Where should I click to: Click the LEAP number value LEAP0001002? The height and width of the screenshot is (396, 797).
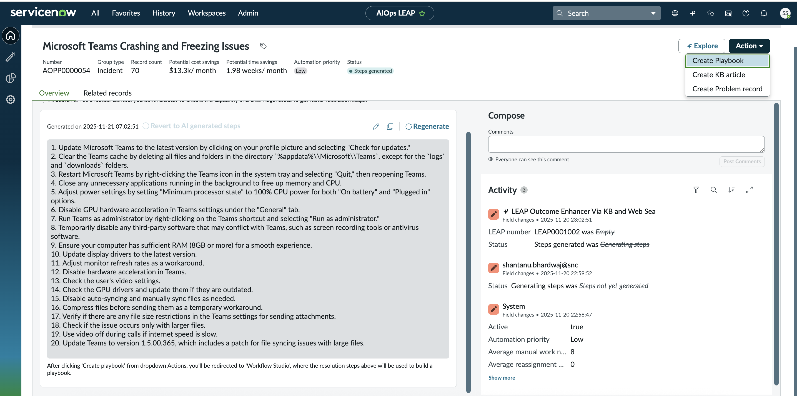click(x=557, y=232)
